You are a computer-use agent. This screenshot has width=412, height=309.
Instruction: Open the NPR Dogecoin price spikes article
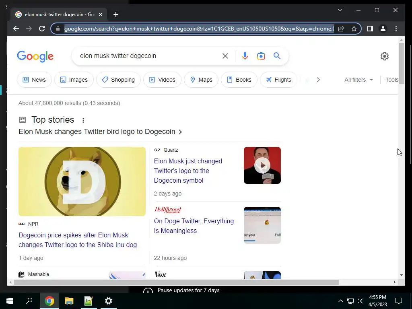click(x=78, y=240)
